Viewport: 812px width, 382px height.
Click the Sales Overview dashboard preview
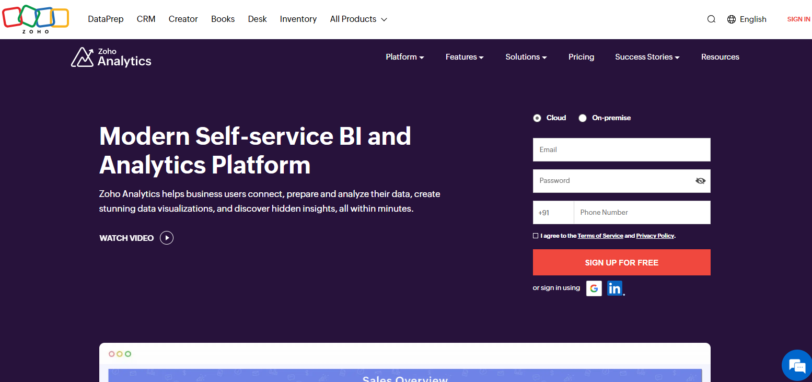click(405, 363)
